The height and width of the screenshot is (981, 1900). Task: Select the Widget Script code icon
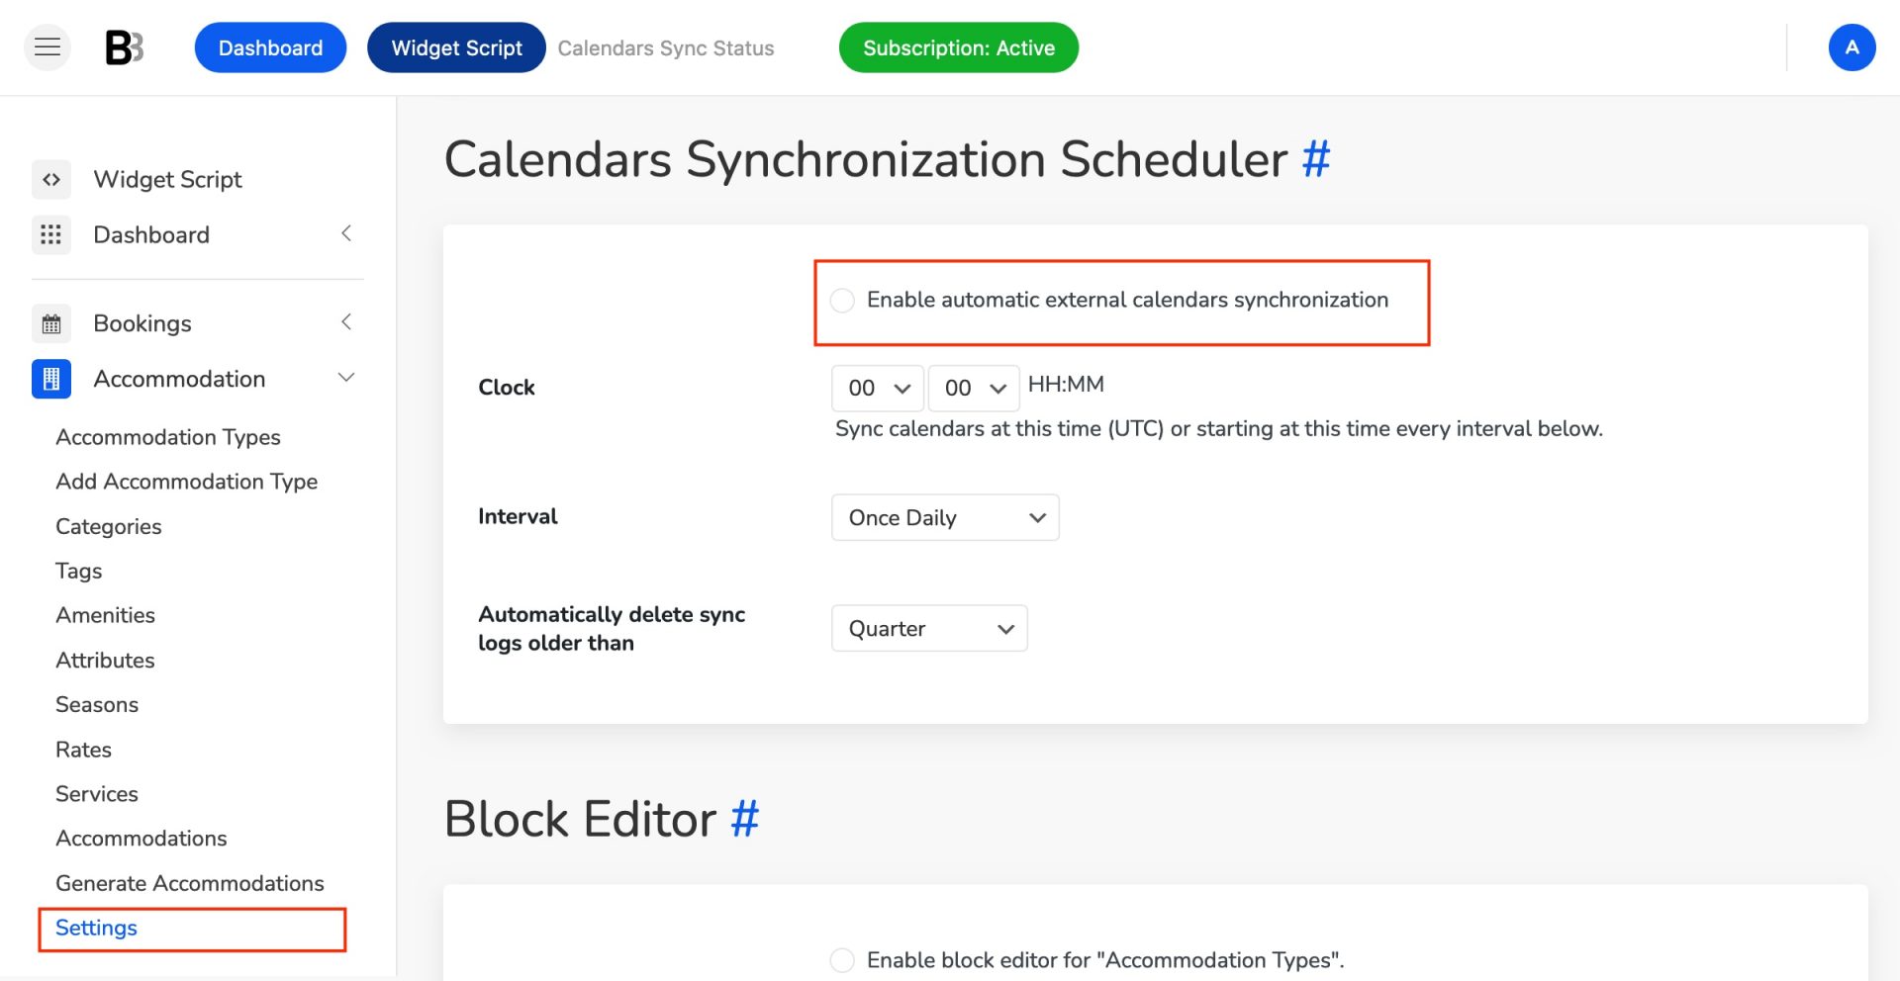pyautogui.click(x=51, y=179)
